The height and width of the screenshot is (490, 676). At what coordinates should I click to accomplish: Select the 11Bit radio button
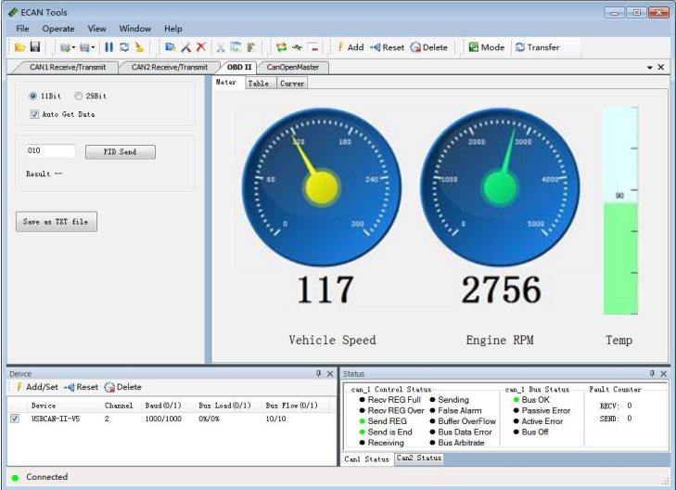[x=34, y=97]
